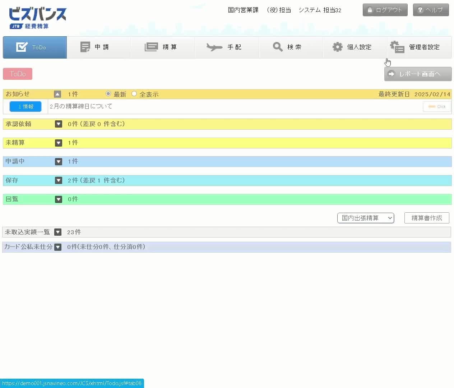The height and width of the screenshot is (388, 454).
Task: Expand the 保存 section
Action: (59, 180)
